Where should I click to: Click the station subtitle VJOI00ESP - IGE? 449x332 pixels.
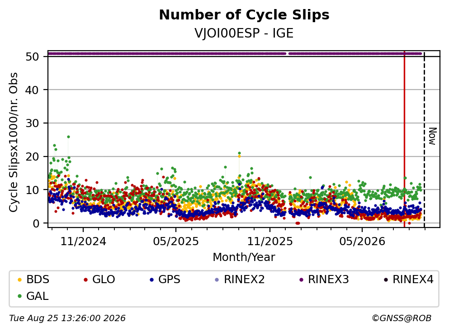pos(244,33)
